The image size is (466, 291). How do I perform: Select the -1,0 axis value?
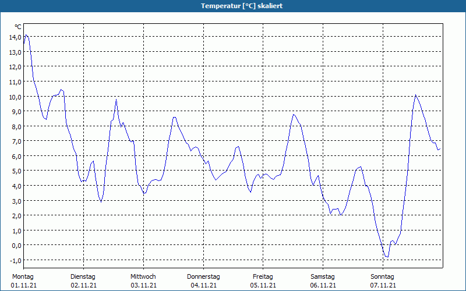click(16, 260)
